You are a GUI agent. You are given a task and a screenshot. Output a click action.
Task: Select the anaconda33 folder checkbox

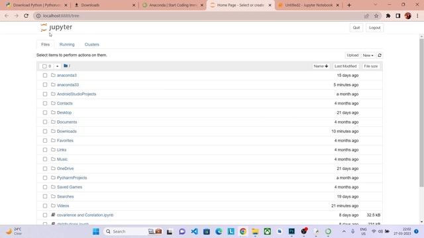pyautogui.click(x=45, y=85)
